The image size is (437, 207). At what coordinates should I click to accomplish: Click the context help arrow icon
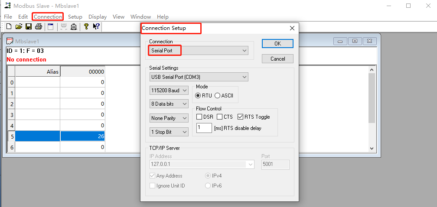96,27
